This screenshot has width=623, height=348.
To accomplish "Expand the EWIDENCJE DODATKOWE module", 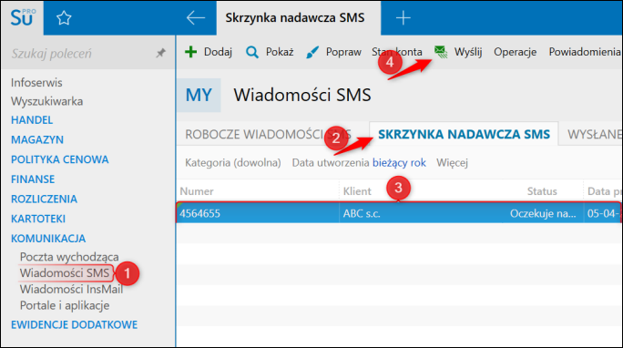I will (75, 324).
